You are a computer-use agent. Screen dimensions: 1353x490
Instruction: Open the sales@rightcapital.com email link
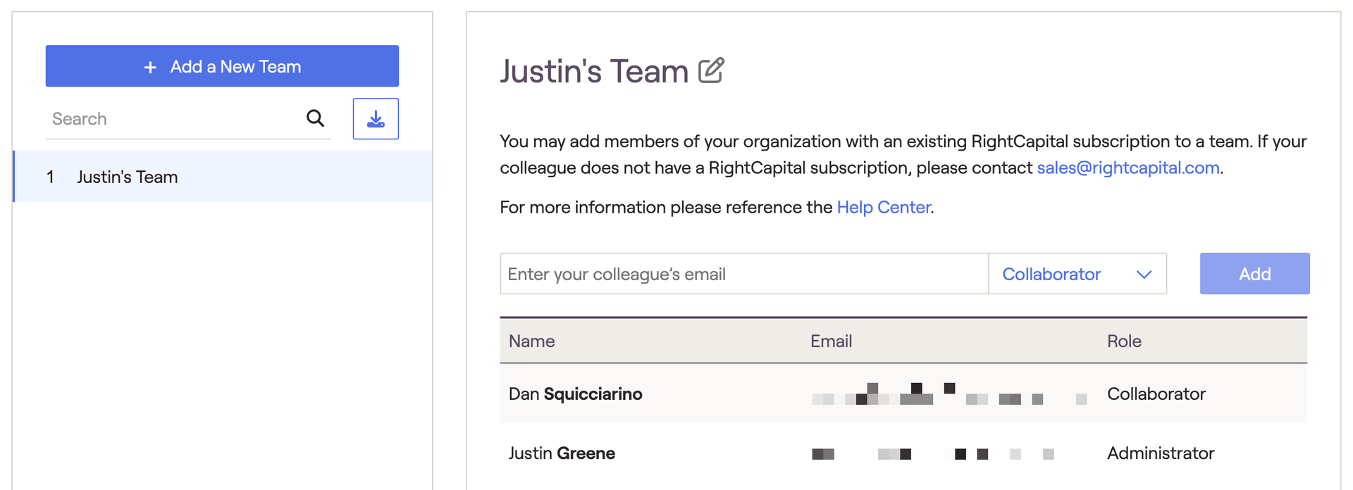[x=1127, y=168]
